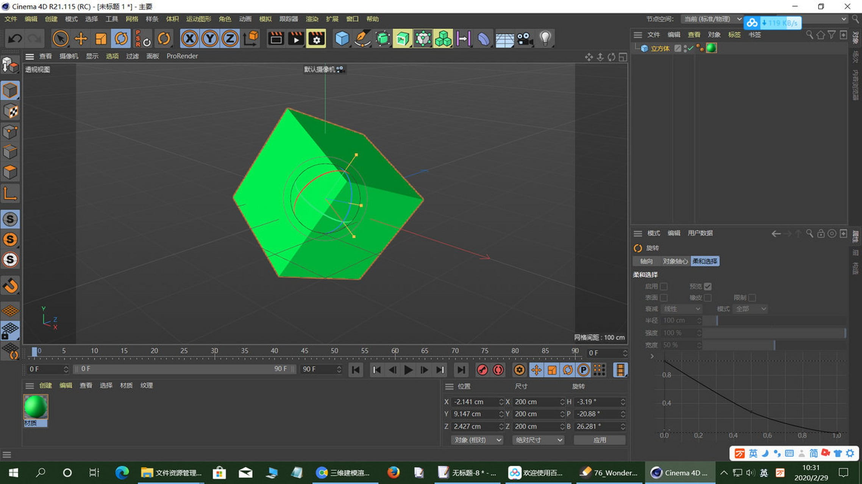
Task: Click the MoGraph Cloner green cubes icon
Action: coord(443,39)
